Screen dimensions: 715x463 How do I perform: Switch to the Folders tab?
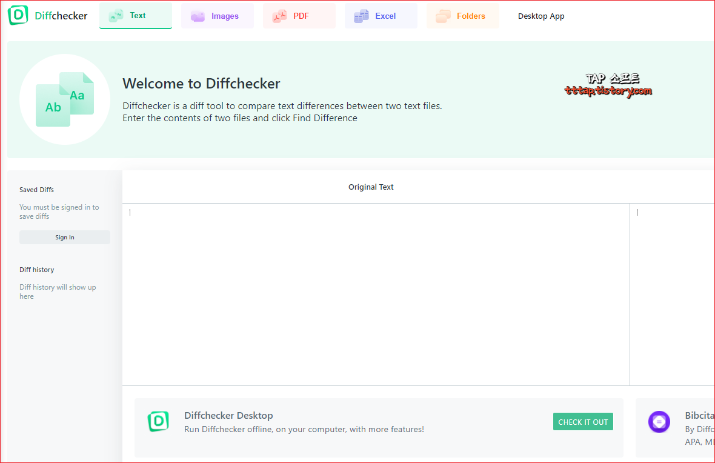point(462,16)
